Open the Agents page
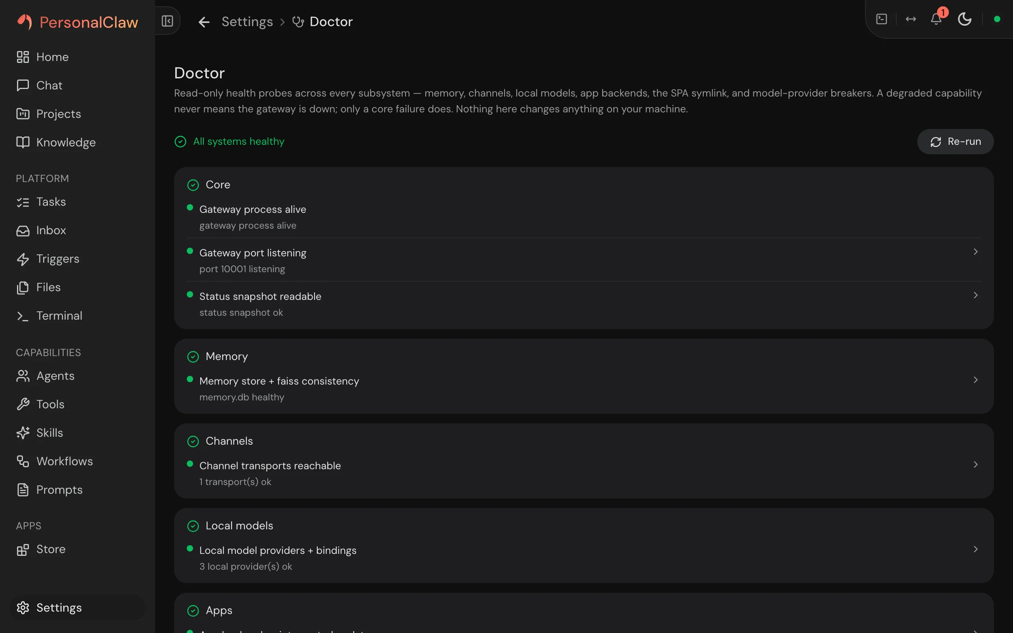Screen dimensions: 1013x633 point(78,376)
